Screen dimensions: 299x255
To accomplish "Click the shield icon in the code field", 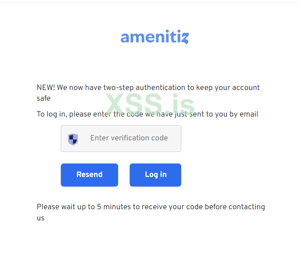I will 73,139.
